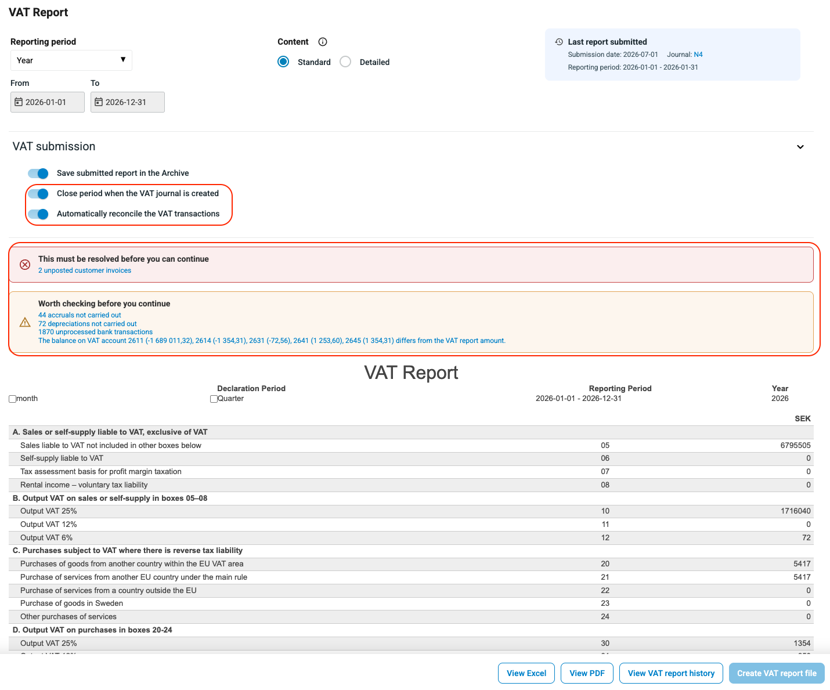Click row 'Purchases of goods from another country within the EU VAT area'
830x690 pixels.
click(x=411, y=564)
